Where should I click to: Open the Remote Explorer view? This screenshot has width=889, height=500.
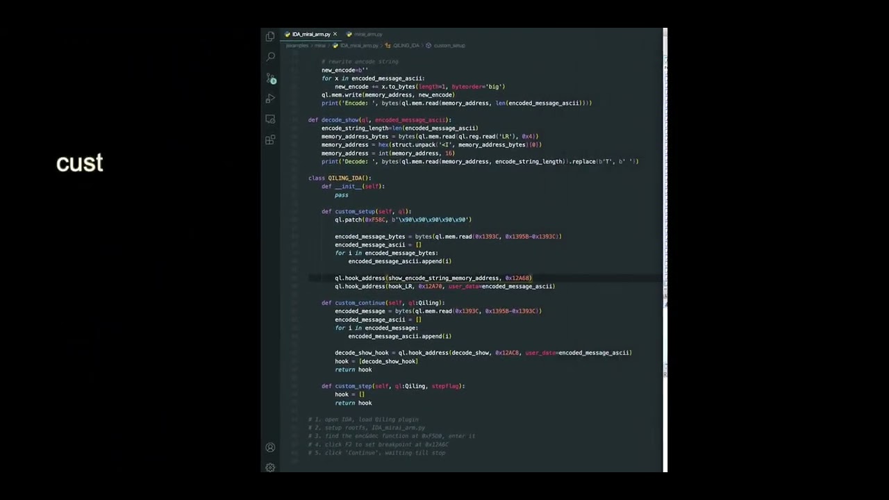click(x=270, y=119)
